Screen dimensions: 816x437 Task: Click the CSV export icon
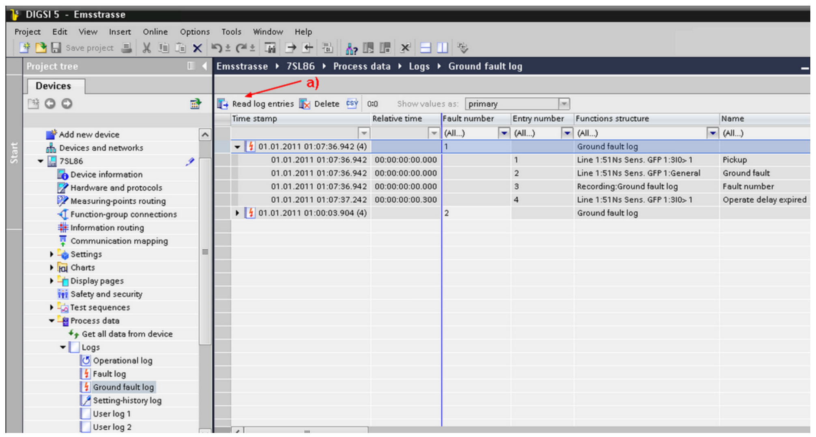[352, 104]
